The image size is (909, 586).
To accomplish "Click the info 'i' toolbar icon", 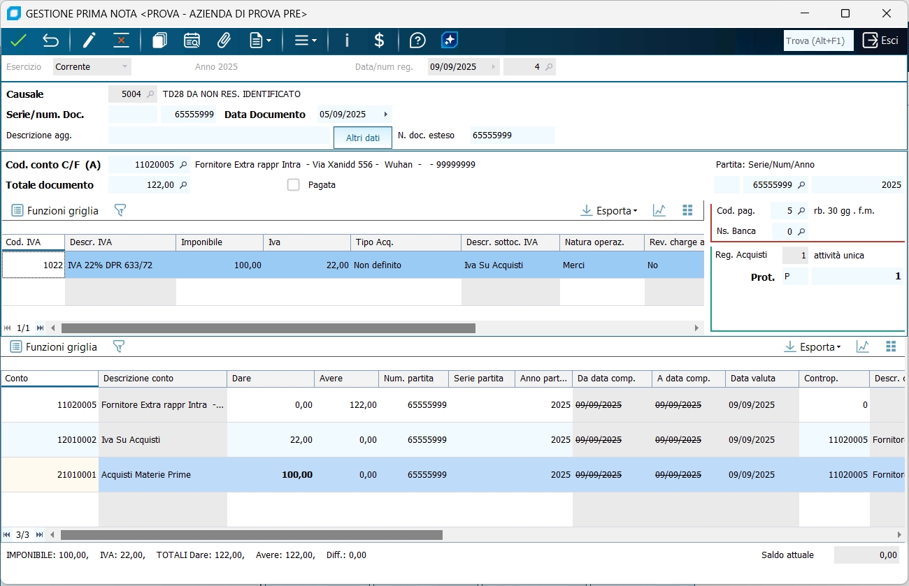I will click(x=347, y=41).
